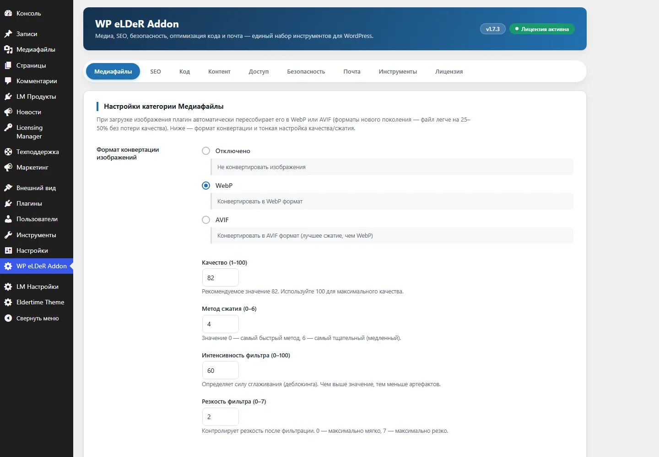
Task: Click the Техподдержка lifebuoy icon
Action: 8,152
